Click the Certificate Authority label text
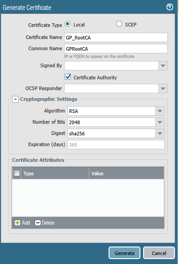Screen dimensions: 179x264 95,78
